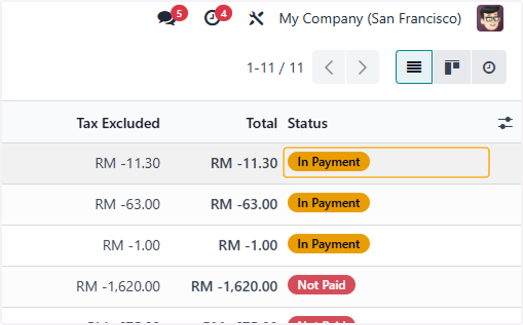
Task: Switch to activity view
Action: [489, 67]
